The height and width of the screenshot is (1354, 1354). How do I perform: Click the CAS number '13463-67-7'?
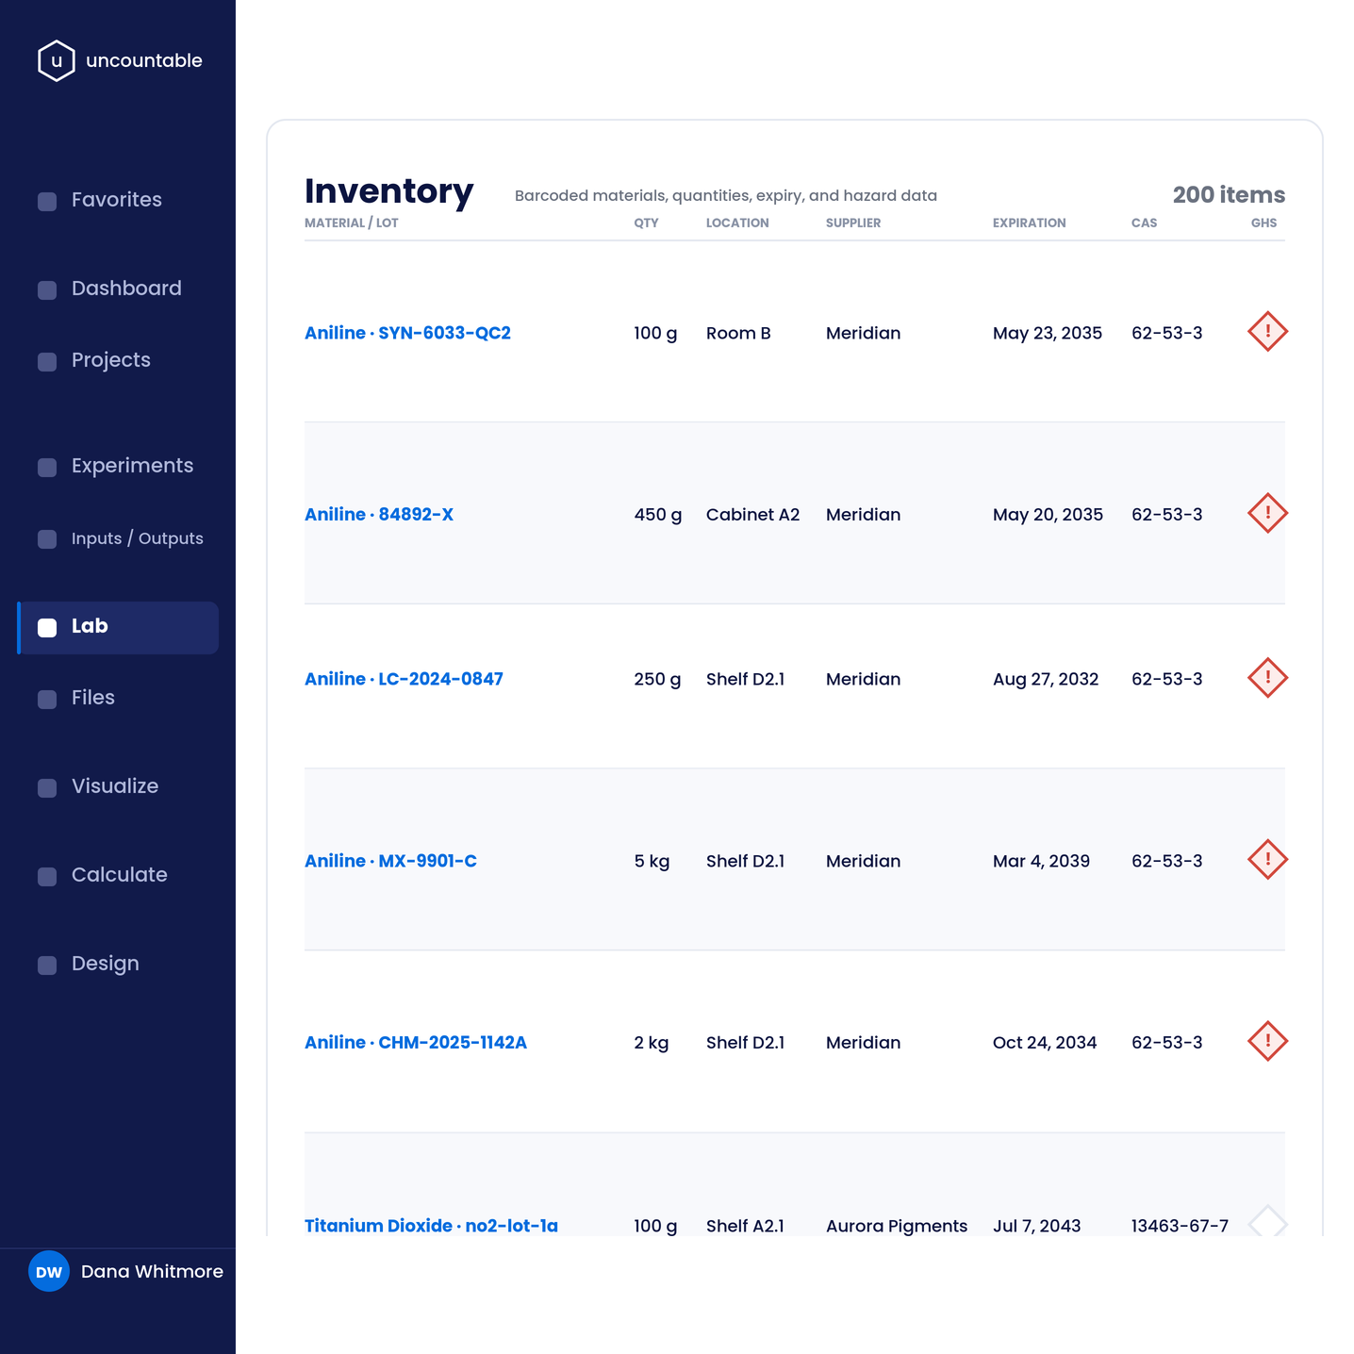tap(1180, 1226)
